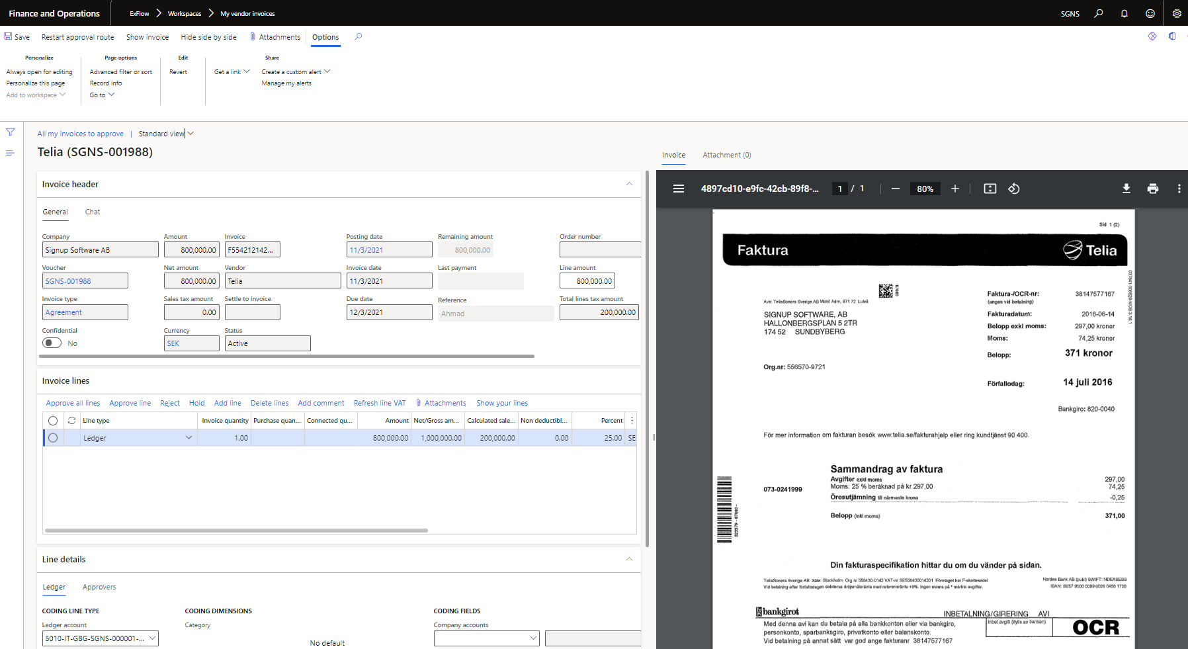Print the PDF invoice

coord(1153,189)
